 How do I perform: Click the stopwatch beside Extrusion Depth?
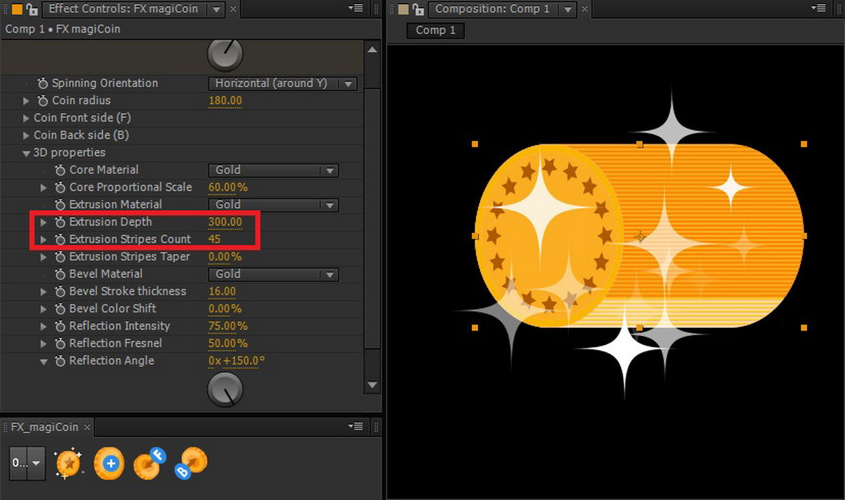(x=60, y=222)
